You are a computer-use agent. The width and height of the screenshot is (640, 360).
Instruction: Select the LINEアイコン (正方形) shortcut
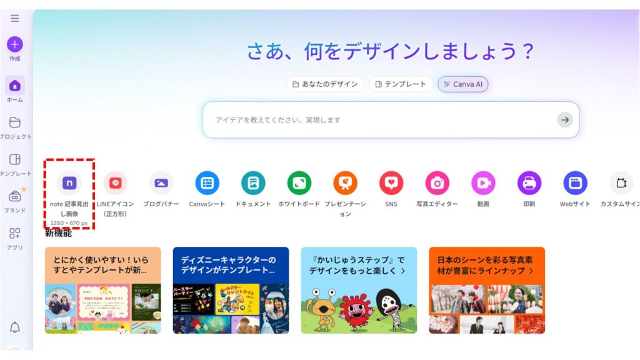tap(116, 183)
